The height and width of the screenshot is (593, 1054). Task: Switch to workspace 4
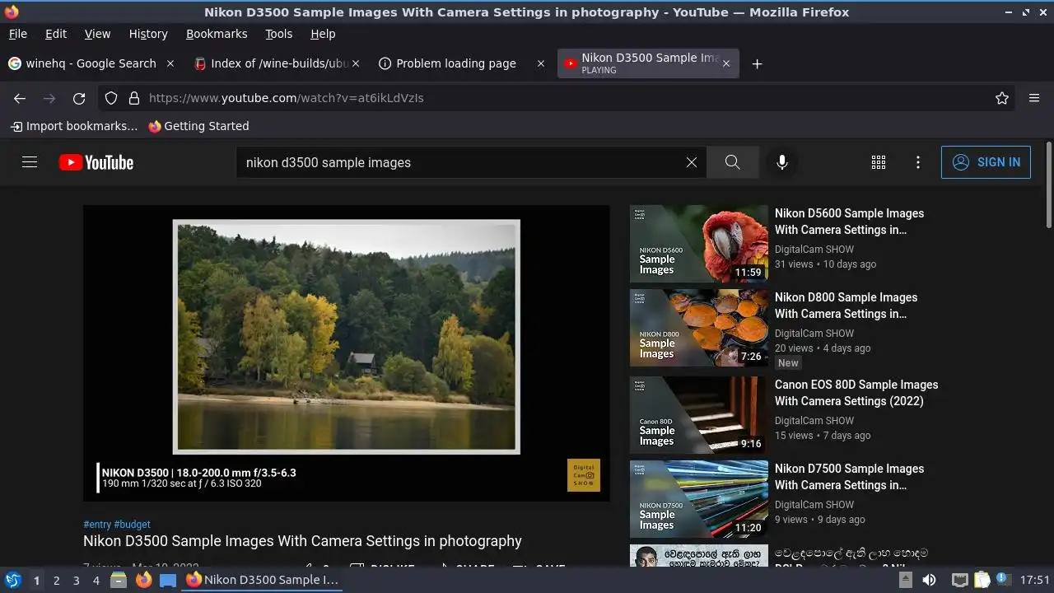click(x=96, y=580)
